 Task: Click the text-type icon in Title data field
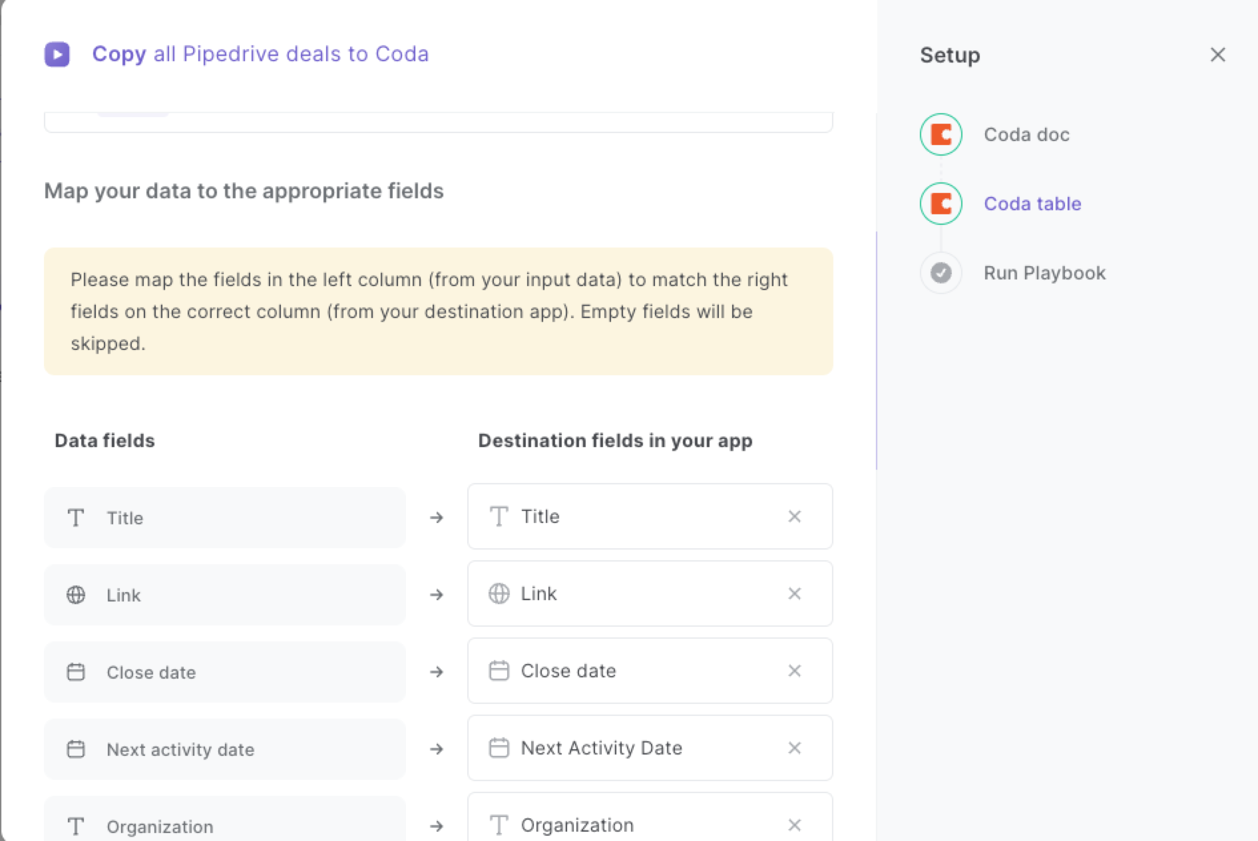tap(76, 518)
